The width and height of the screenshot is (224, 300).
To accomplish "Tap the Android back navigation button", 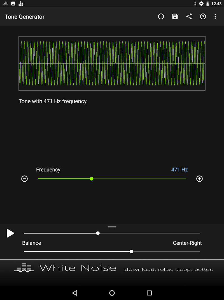I will coord(75,293).
